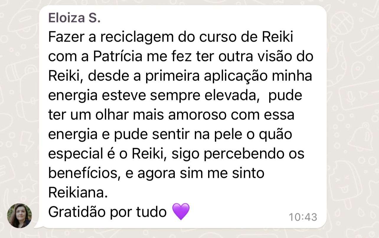Select the 10:43 message timestamp

pyautogui.click(x=303, y=217)
